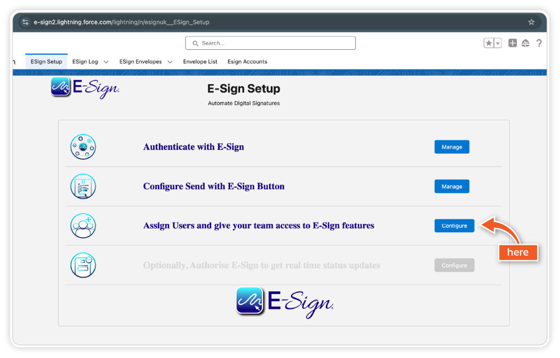Open the Trailhead guidance icon
The image size is (560, 358).
(x=526, y=43)
